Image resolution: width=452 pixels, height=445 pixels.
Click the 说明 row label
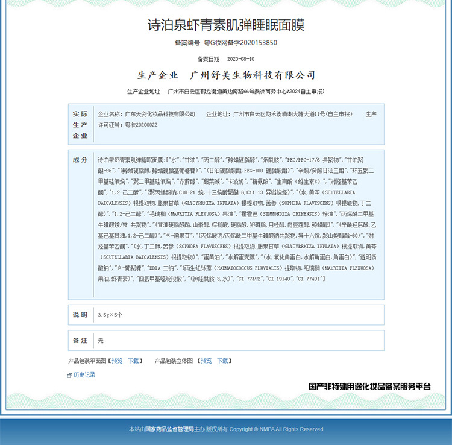pyautogui.click(x=80, y=315)
